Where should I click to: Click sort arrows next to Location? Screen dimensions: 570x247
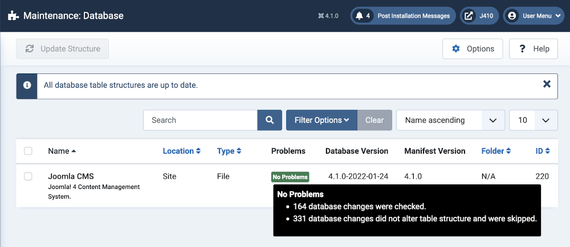pyautogui.click(x=198, y=151)
